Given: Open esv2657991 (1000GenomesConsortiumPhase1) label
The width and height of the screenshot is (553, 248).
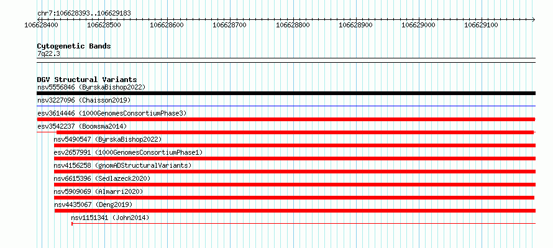Looking at the screenshot, I should click(128, 152).
